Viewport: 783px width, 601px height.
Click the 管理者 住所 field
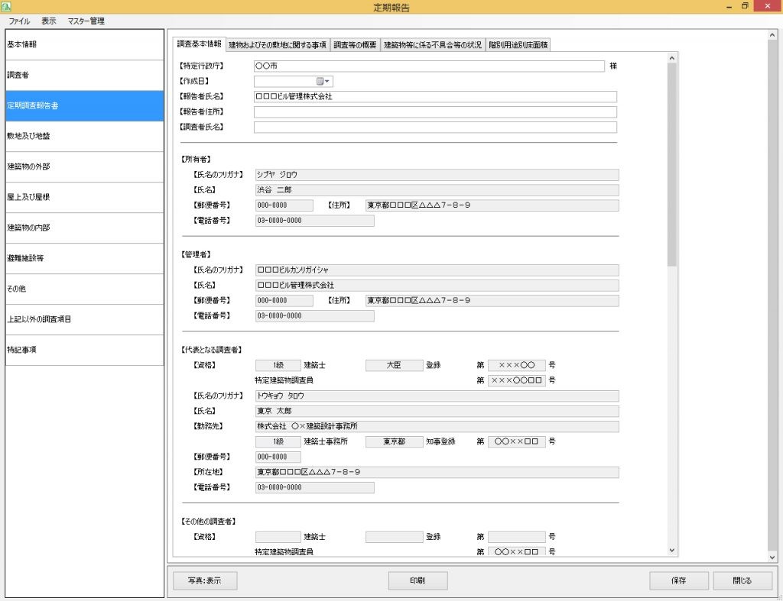click(492, 301)
